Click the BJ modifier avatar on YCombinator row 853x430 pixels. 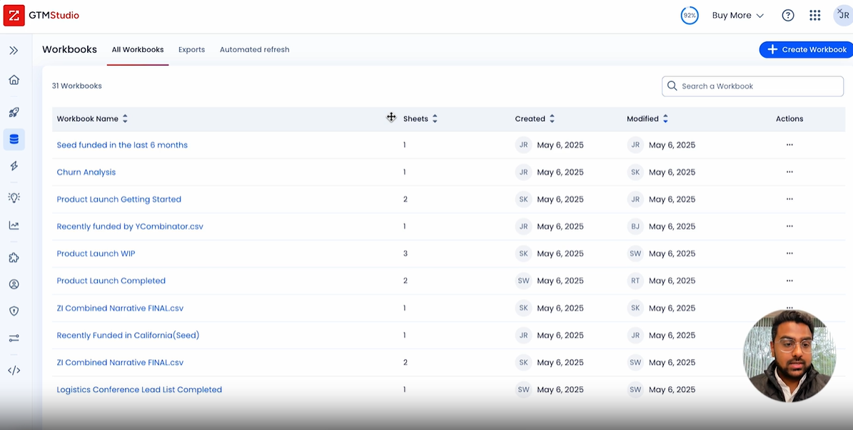(x=635, y=226)
